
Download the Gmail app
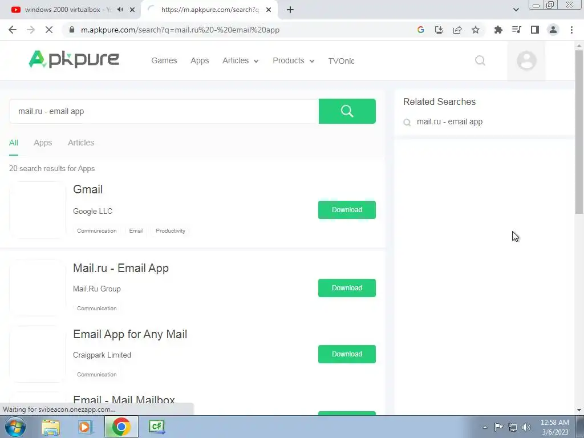(347, 210)
